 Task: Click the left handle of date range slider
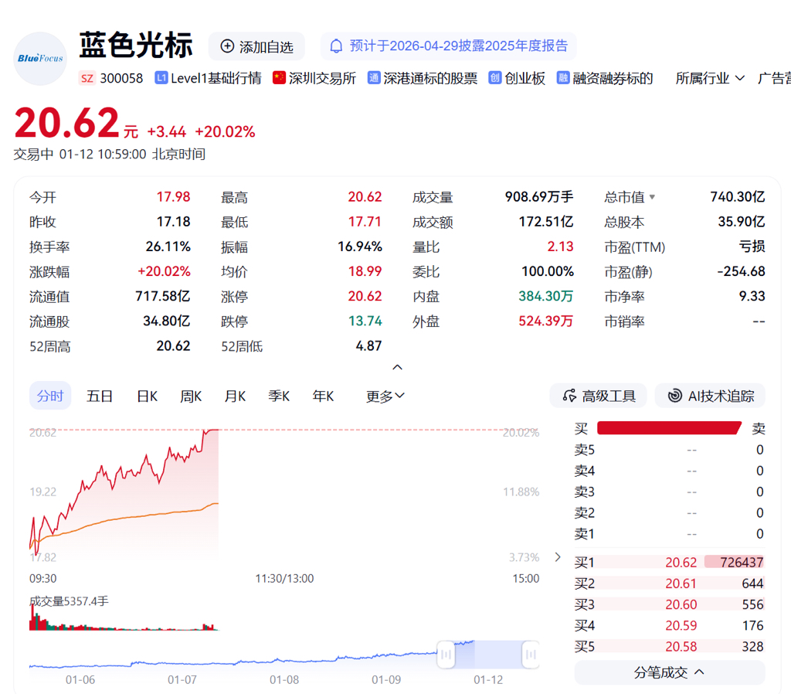pyautogui.click(x=446, y=655)
